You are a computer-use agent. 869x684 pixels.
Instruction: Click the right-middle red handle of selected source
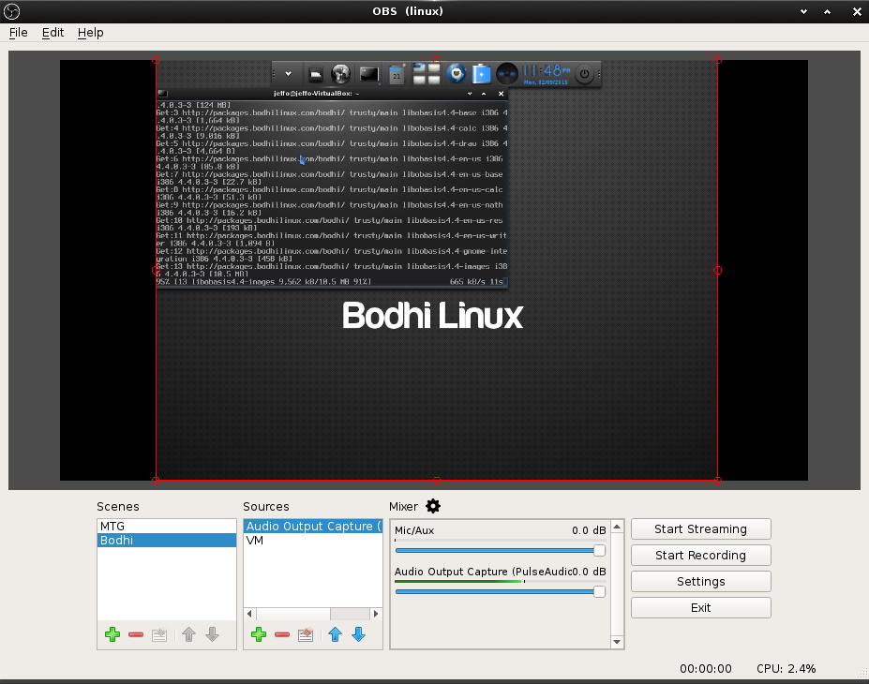click(x=718, y=270)
